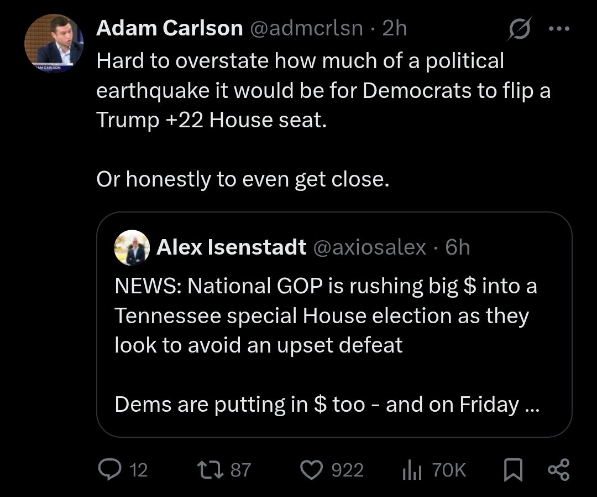Click the 922 likes count
This screenshot has width=597, height=497.
point(347,470)
